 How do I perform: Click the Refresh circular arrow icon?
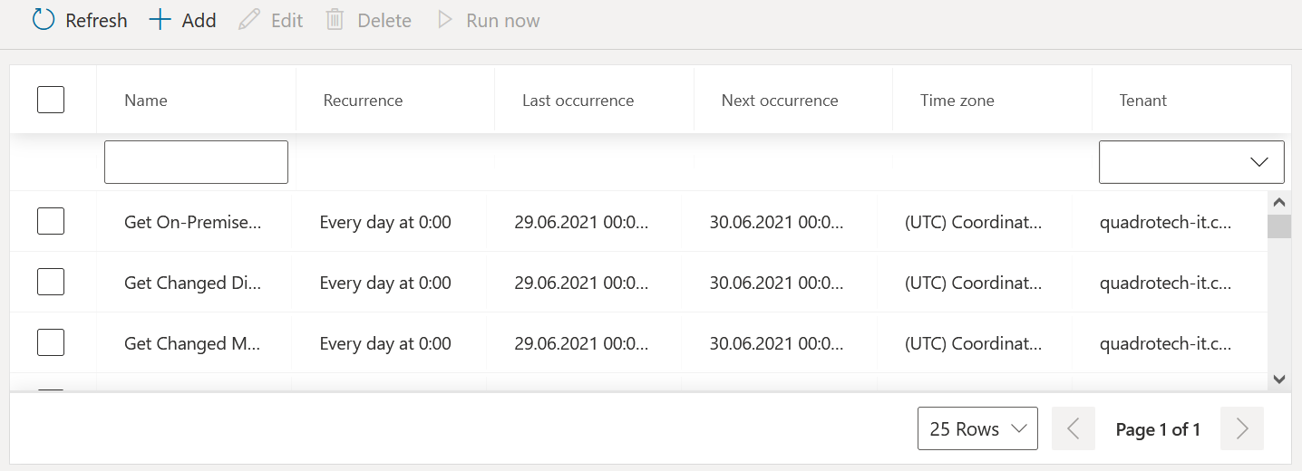44,20
